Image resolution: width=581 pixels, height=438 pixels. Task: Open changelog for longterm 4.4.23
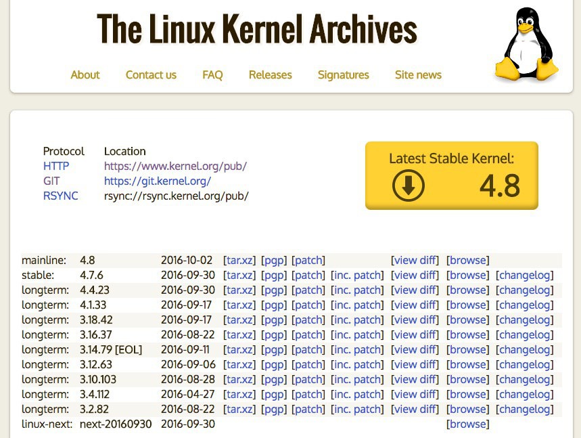click(x=525, y=290)
